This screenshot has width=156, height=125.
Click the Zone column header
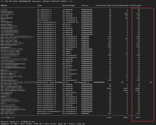39,5
